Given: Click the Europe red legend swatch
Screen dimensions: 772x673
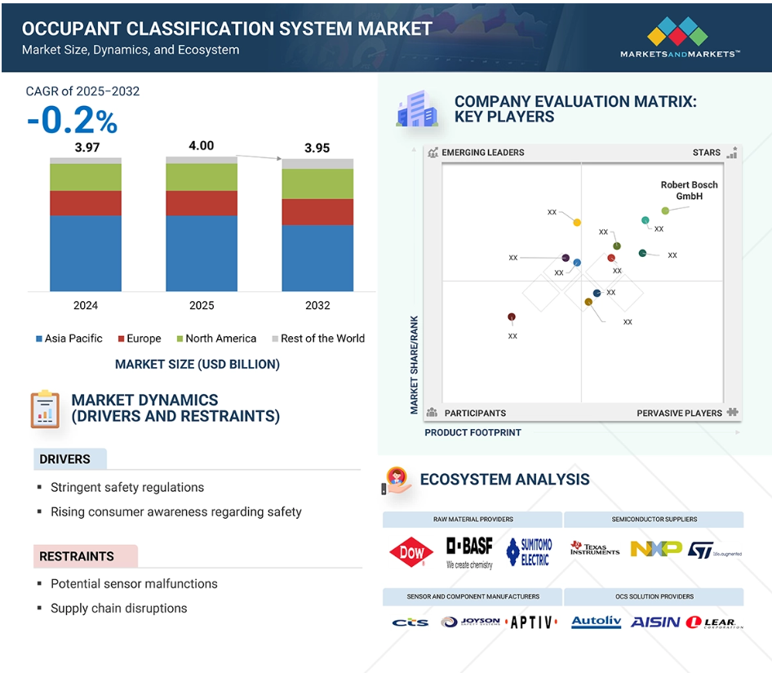Looking at the screenshot, I should point(121,339).
